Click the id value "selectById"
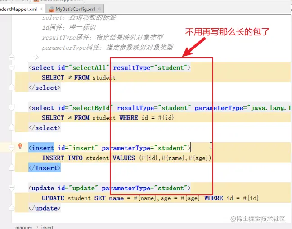292x229 pixels. (x=91, y=108)
